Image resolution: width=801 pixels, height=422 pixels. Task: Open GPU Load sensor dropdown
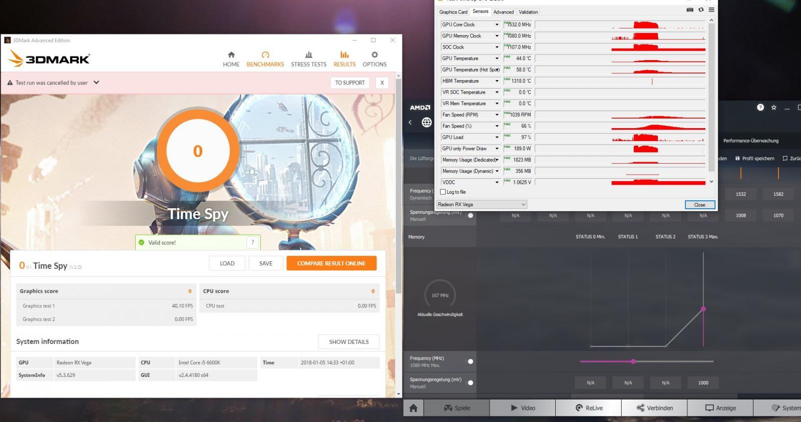[x=497, y=137]
